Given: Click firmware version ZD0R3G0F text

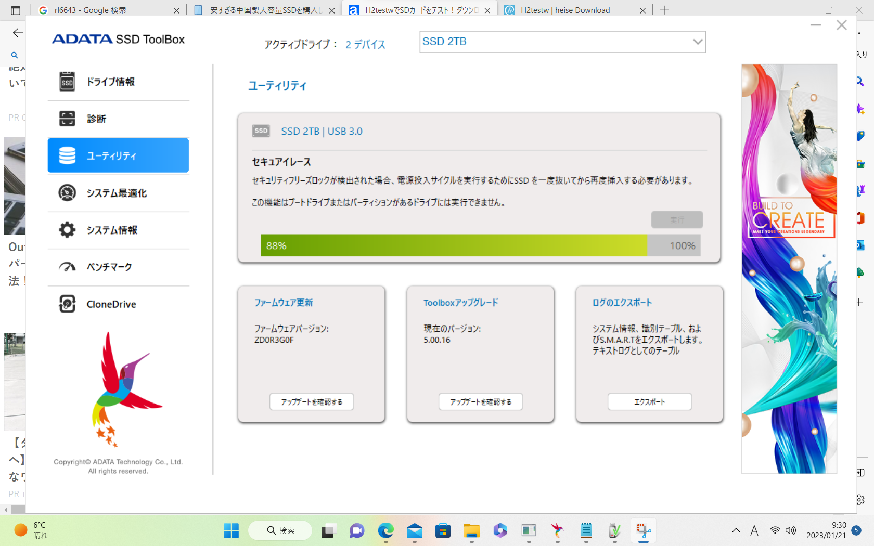Looking at the screenshot, I should (x=274, y=340).
